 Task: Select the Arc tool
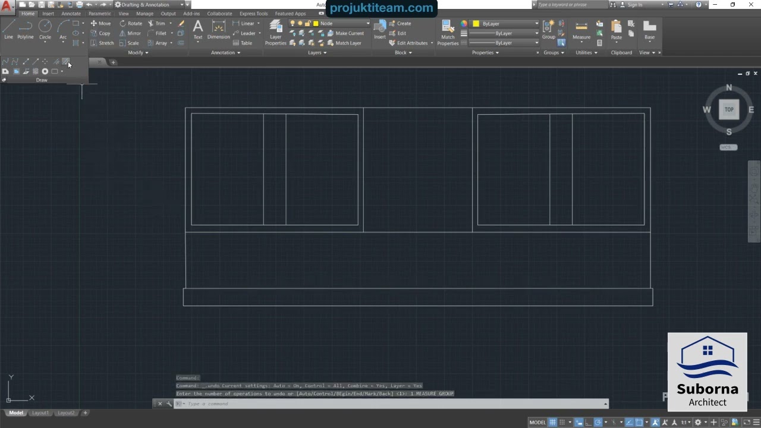point(63,30)
